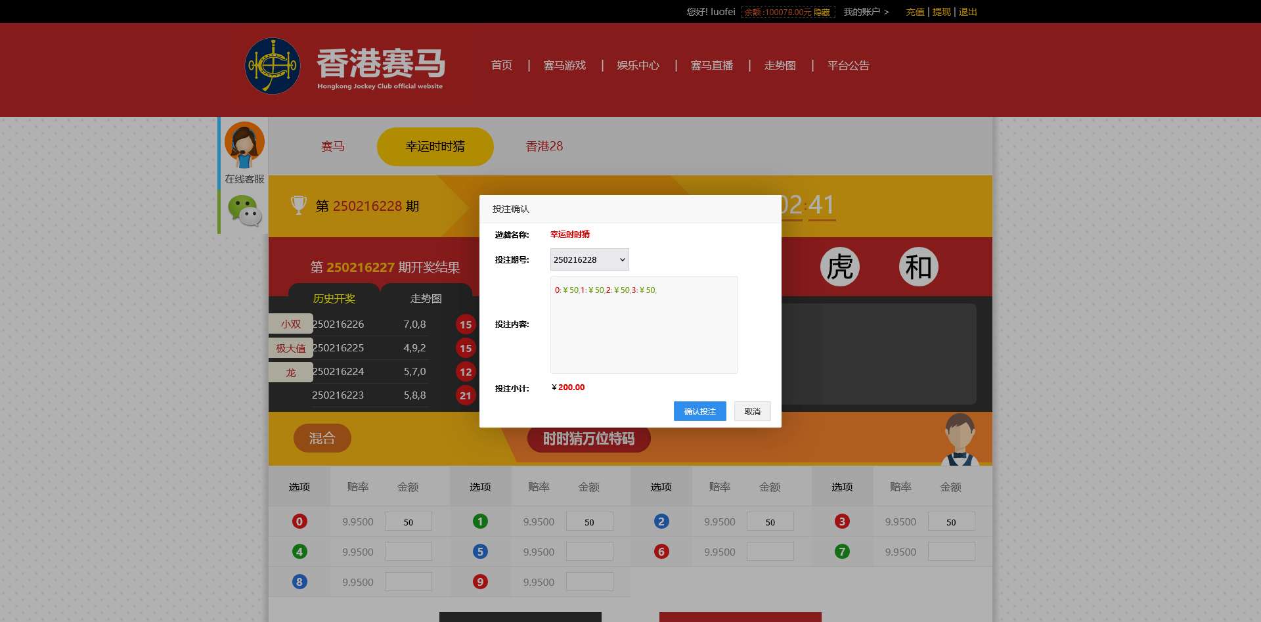1261x622 pixels.
Task: Click the amount field for number 5
Action: [589, 552]
